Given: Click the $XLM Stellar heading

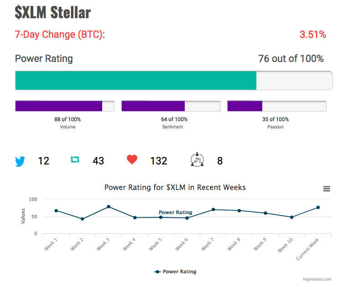Looking at the screenshot, I should click(53, 12).
